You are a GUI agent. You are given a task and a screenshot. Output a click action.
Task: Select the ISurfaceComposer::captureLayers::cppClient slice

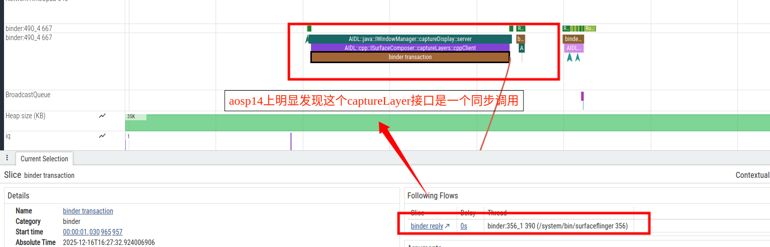[410, 48]
